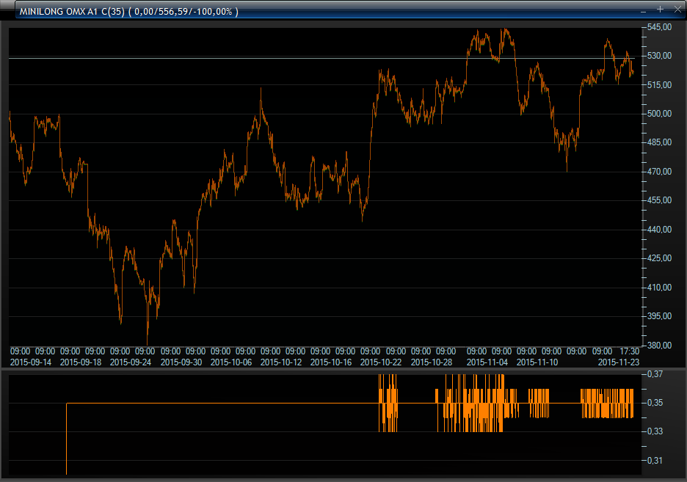This screenshot has height=482, width=687.
Task: Click the MINILONG OMX A1 C(35) title text
Action: tap(72, 12)
